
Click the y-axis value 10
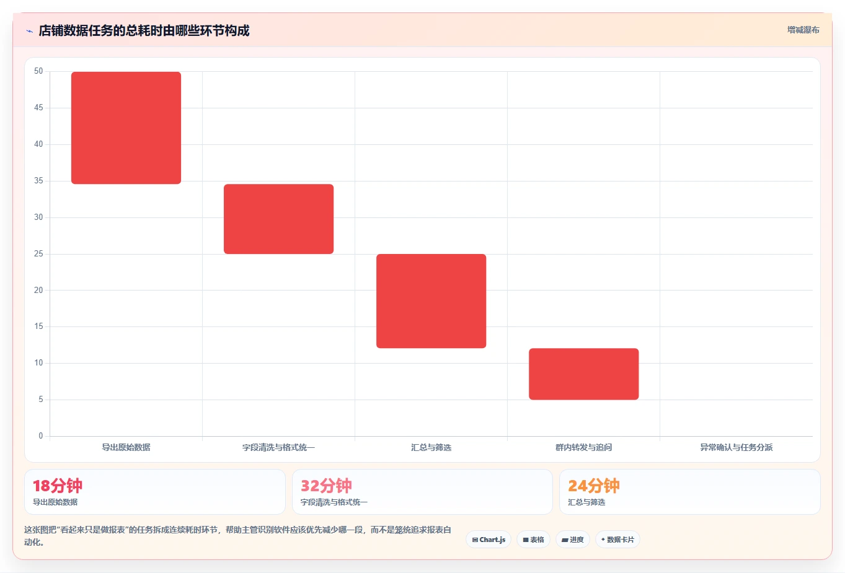click(x=38, y=363)
